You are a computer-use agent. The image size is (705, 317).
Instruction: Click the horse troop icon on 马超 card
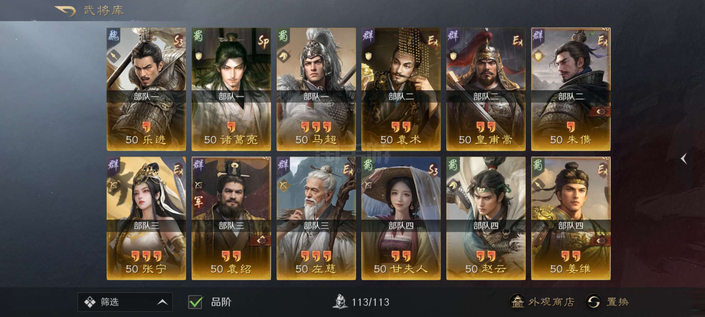[283, 56]
